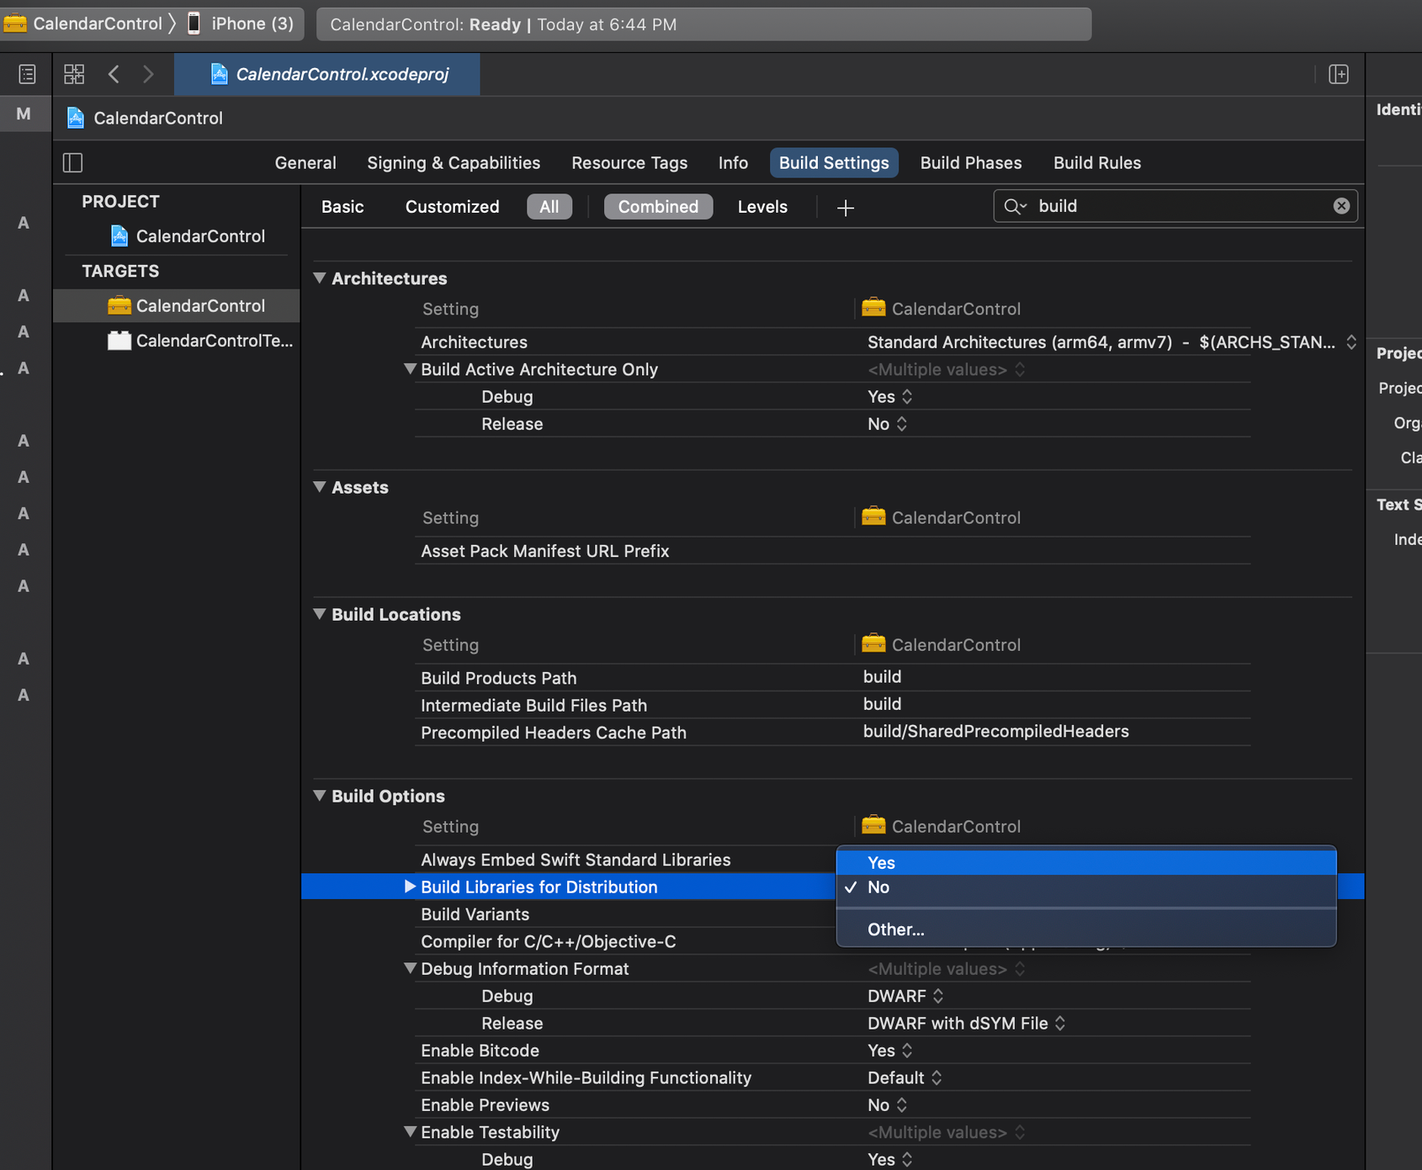Hide the project and targets list icon
Viewport: 1422px width, 1170px height.
tap(73, 162)
